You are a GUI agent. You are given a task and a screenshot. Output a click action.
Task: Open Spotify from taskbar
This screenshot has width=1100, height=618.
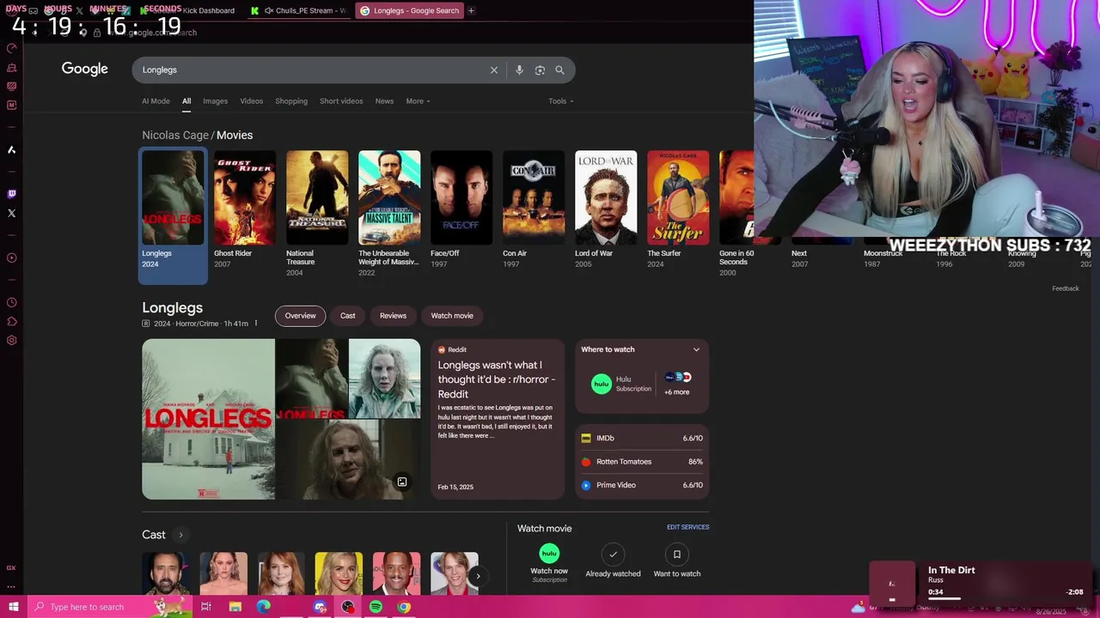(376, 607)
